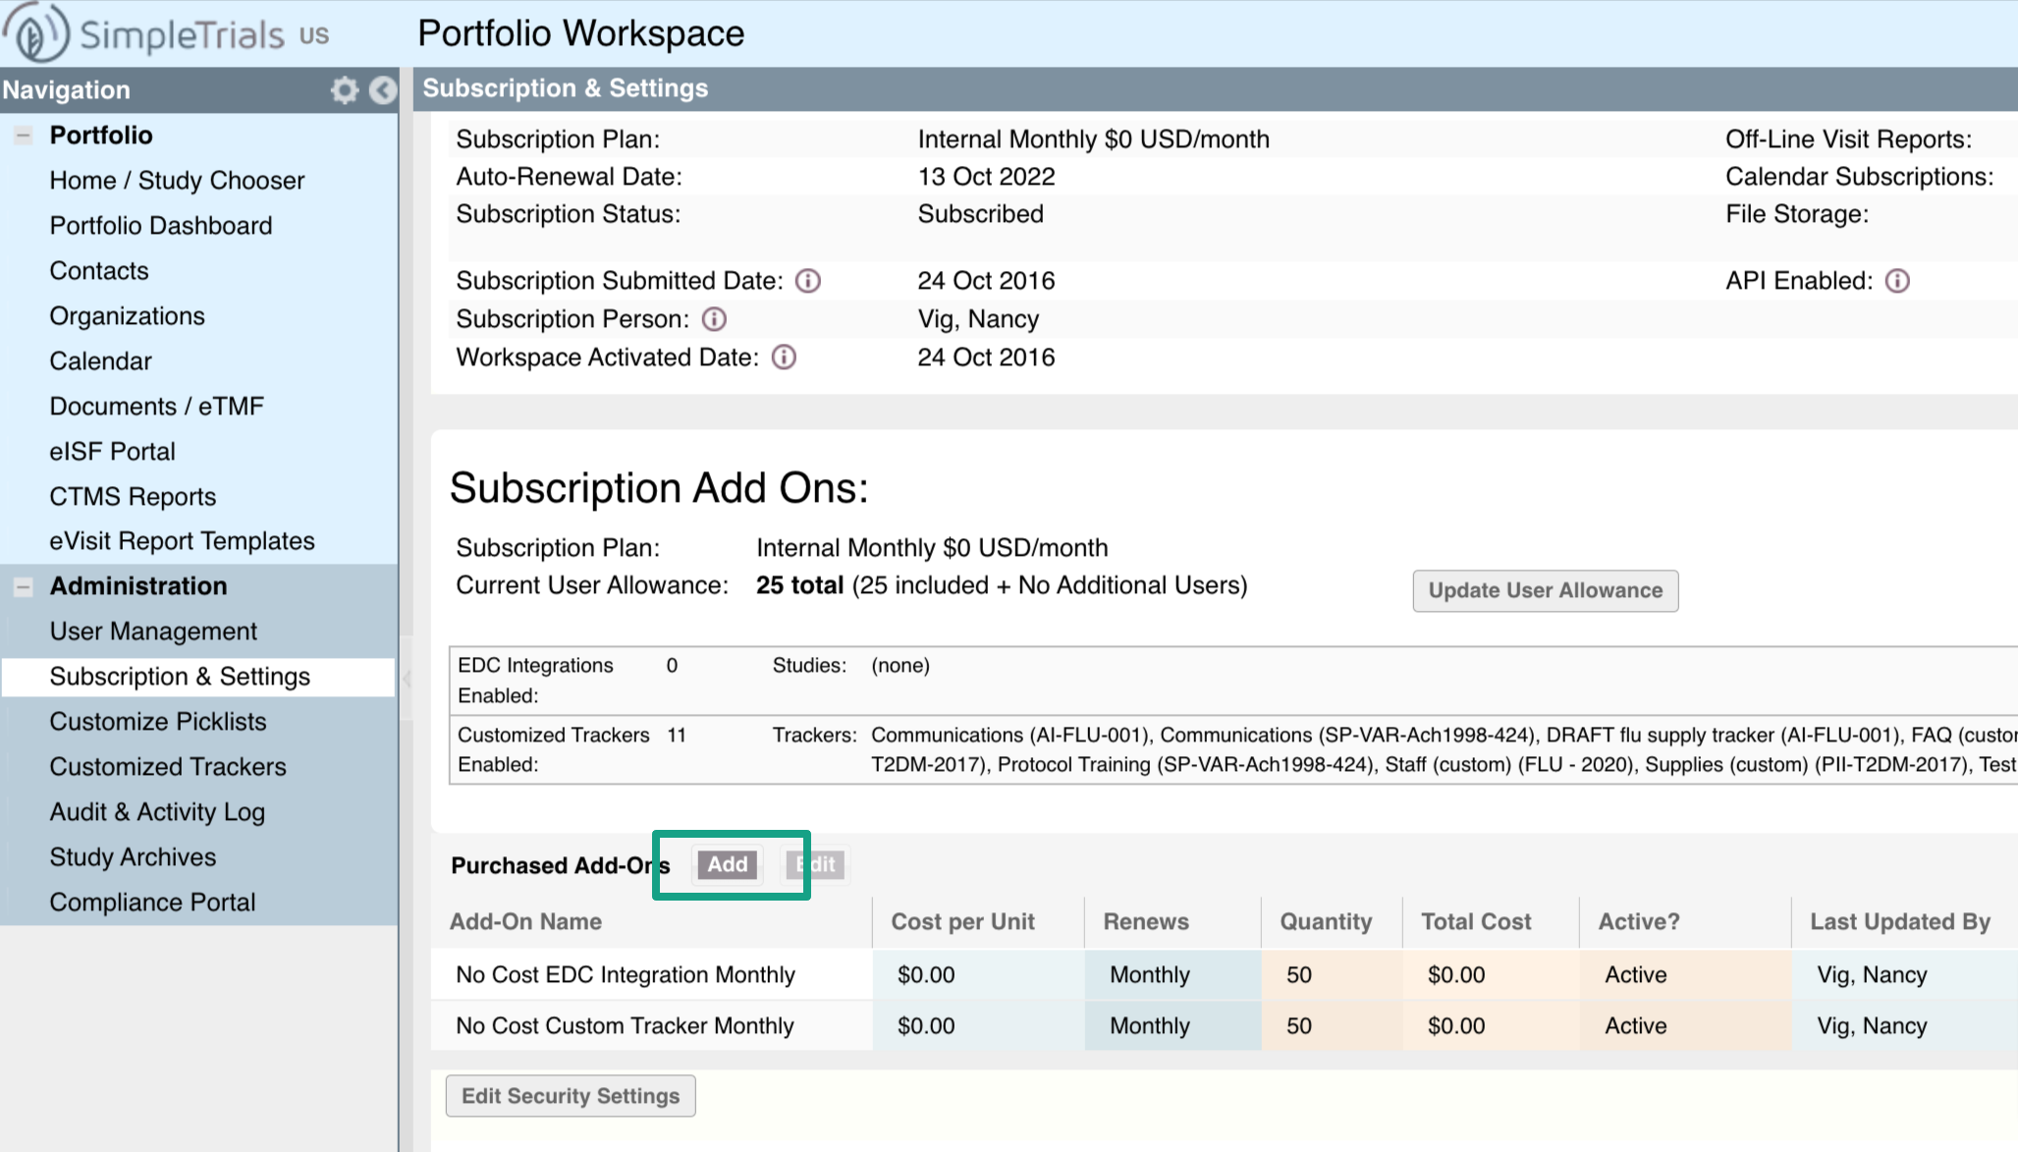The image size is (2018, 1152).
Task: Open Study Archives
Action: 133,857
